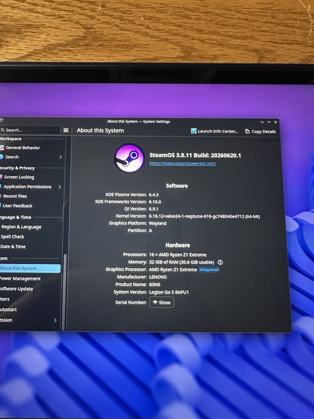The height and width of the screenshot is (419, 314).
Task: Click the Screen Locking sidebar icon
Action: pyautogui.click(x=1, y=177)
